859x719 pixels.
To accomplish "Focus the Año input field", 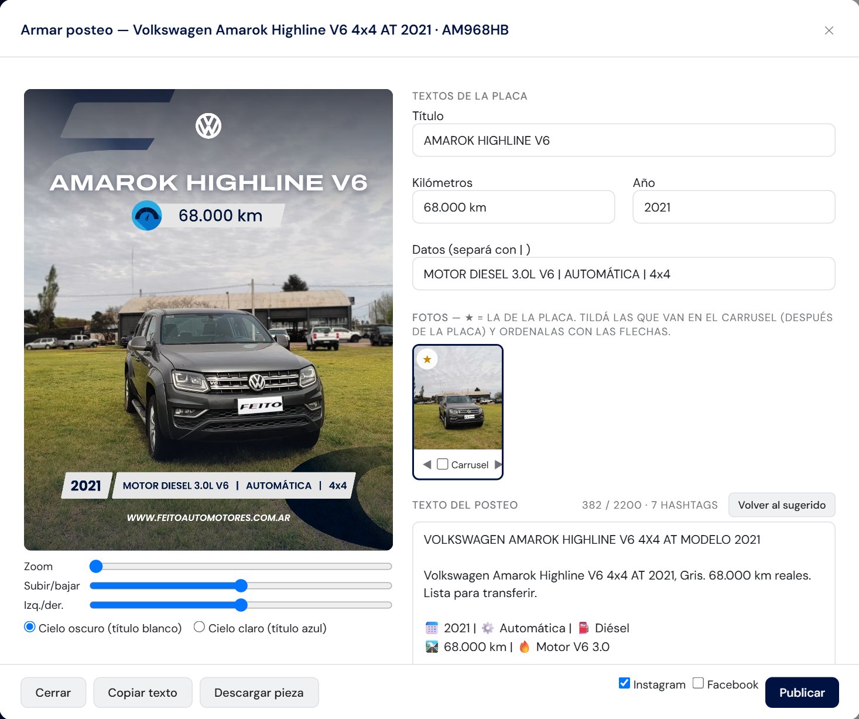I will point(734,207).
